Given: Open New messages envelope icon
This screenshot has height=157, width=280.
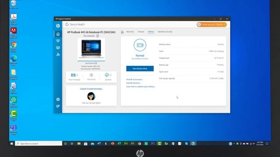Looking at the screenshot, I should (73, 75).
